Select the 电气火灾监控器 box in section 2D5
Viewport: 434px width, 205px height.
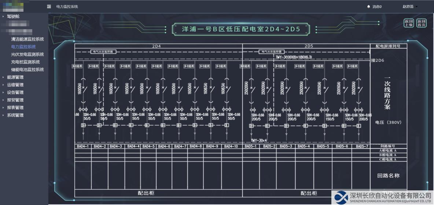(272, 52)
